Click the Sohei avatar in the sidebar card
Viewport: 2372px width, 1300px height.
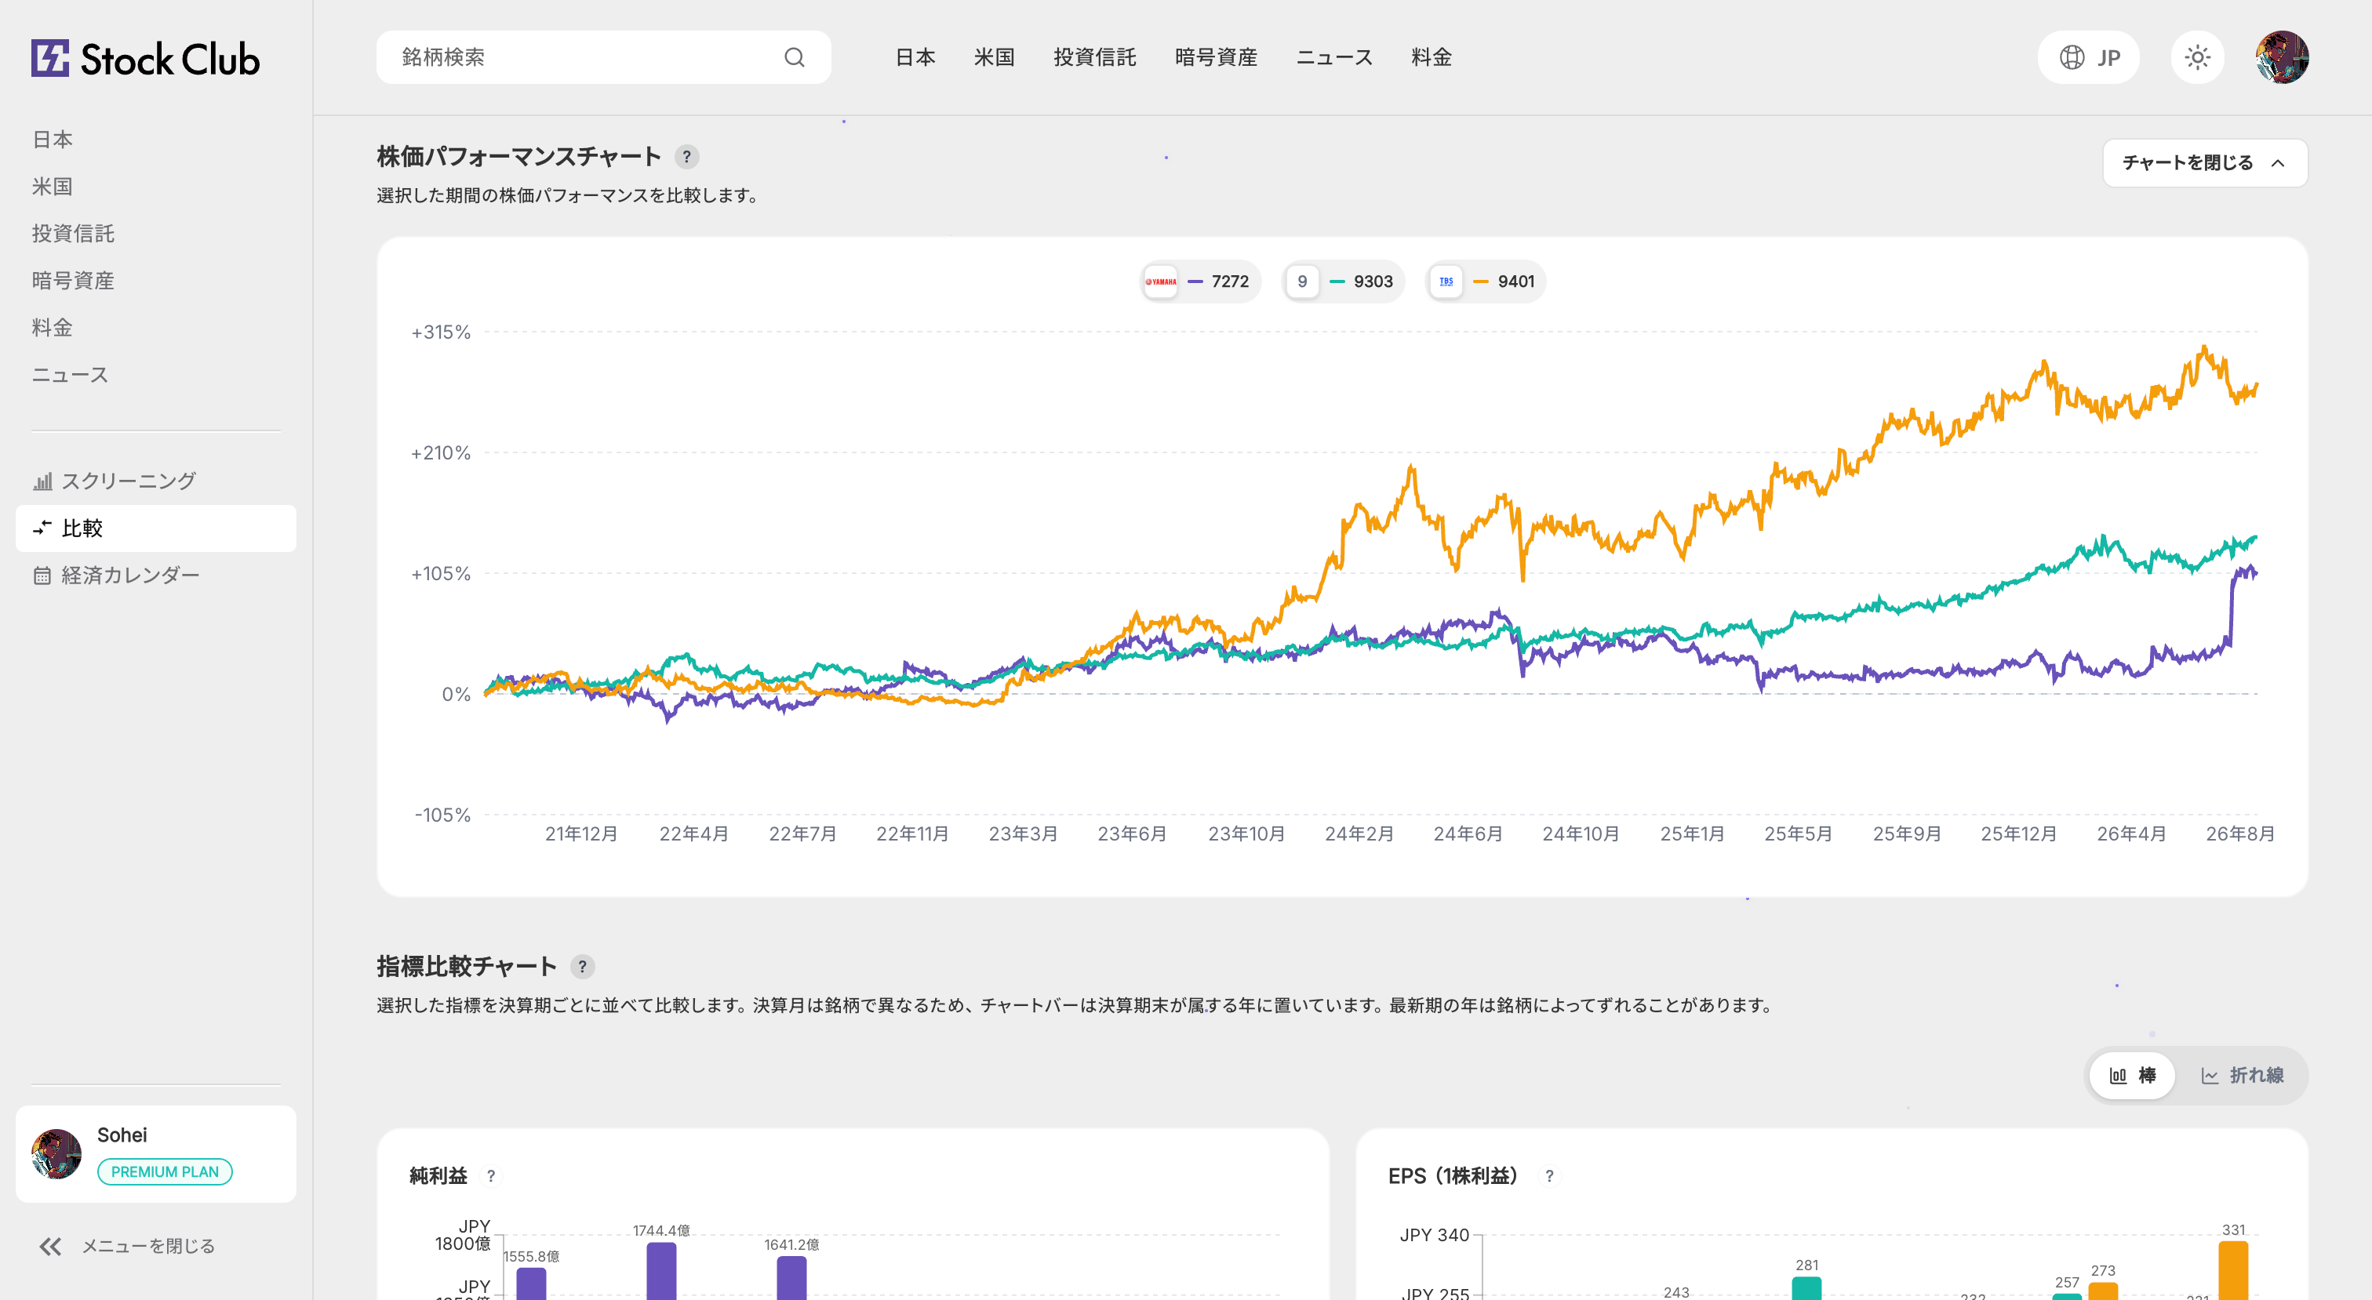coord(56,1153)
